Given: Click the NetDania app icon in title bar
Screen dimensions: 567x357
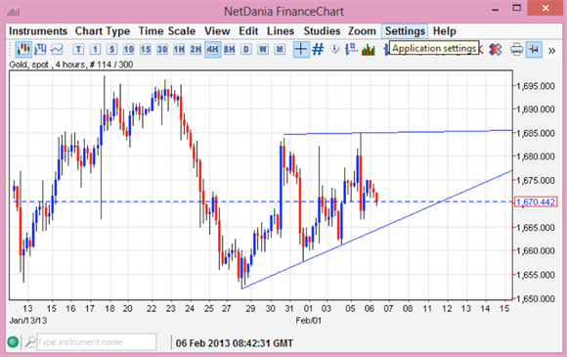Looking at the screenshot, I should point(14,11).
